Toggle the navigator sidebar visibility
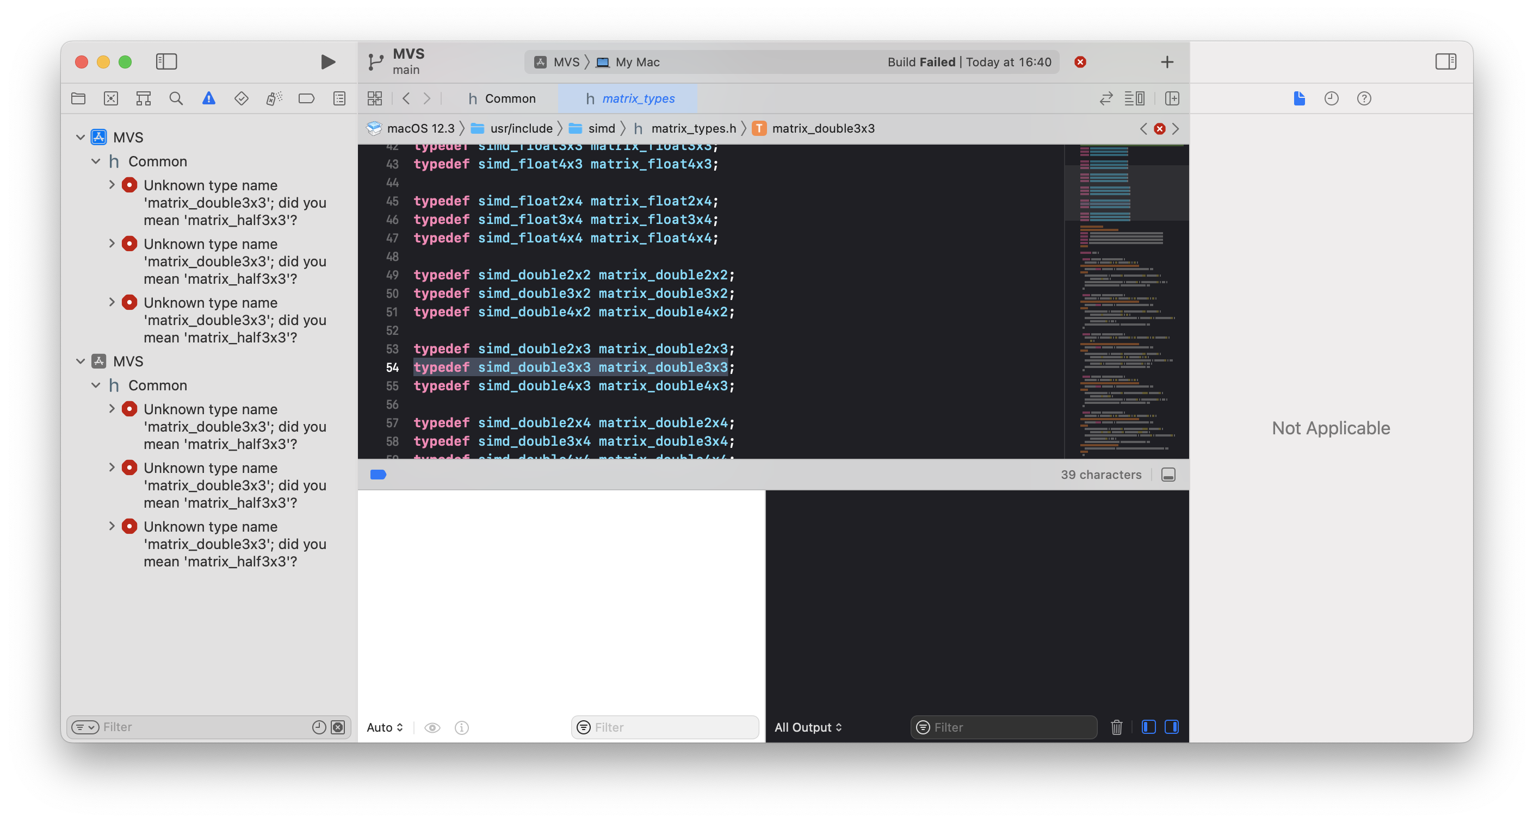The width and height of the screenshot is (1534, 823). pyautogui.click(x=166, y=61)
